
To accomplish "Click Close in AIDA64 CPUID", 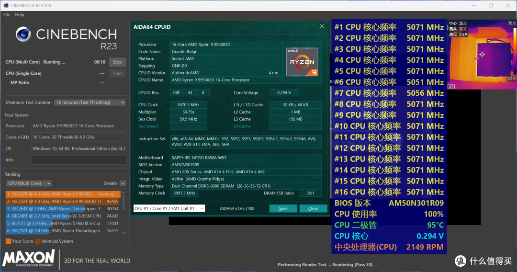I will pos(313,208).
